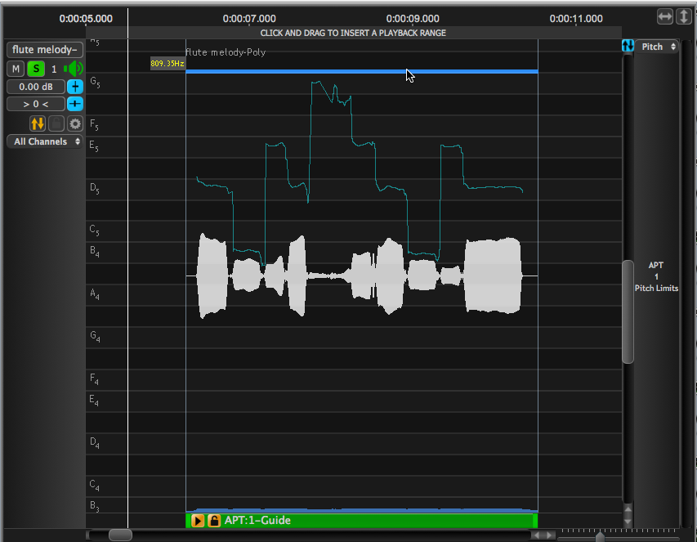Viewport: 697px width, 542px height.
Task: Open track settings gear icon
Action: click(75, 123)
